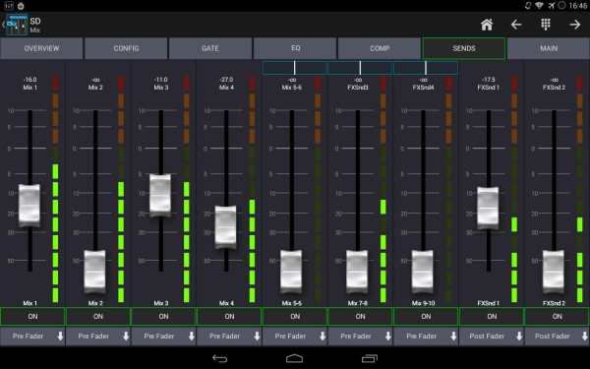Go to the home screen icon
The image size is (590, 369).
coord(487,25)
